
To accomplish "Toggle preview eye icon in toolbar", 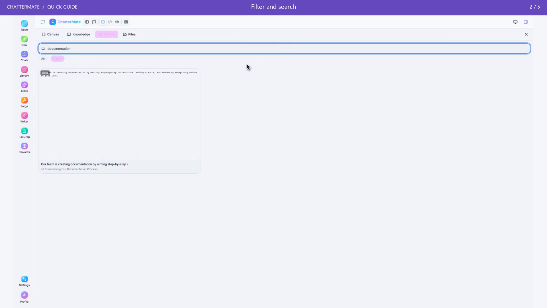I will point(117,22).
